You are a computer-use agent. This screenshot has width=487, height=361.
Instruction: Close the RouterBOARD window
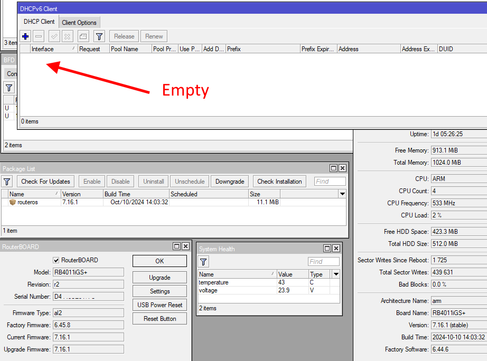click(185, 246)
